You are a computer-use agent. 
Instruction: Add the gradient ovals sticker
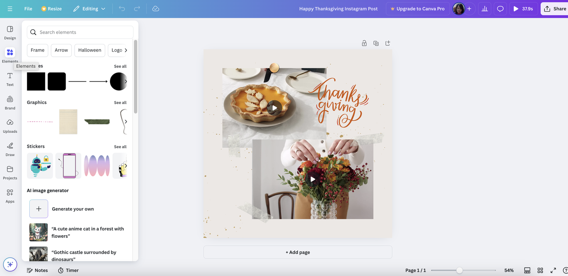(x=97, y=166)
